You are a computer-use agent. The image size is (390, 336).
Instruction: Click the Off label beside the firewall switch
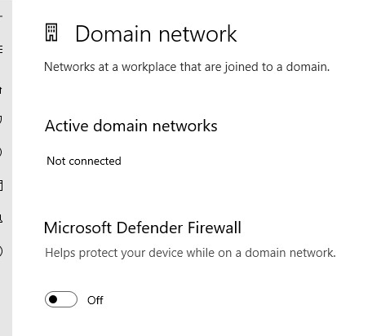(x=95, y=300)
